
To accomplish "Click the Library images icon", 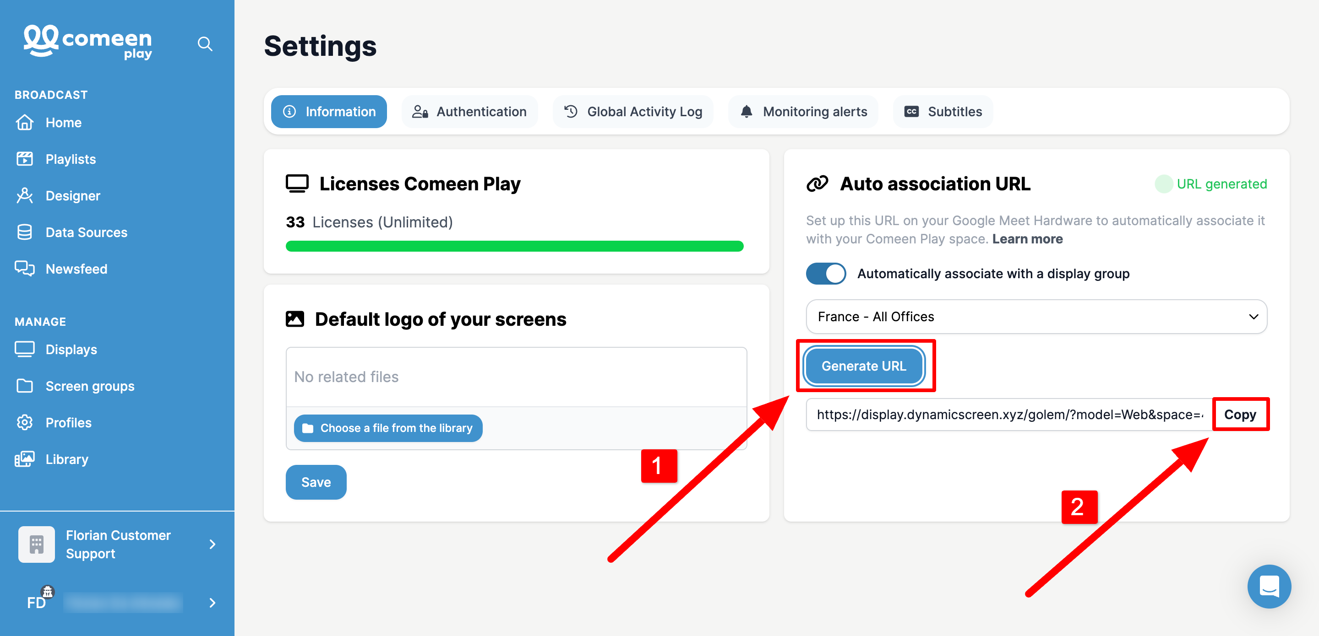I will tap(25, 459).
